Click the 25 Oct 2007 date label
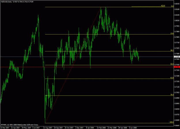The image size is (180, 129). (69, 128)
